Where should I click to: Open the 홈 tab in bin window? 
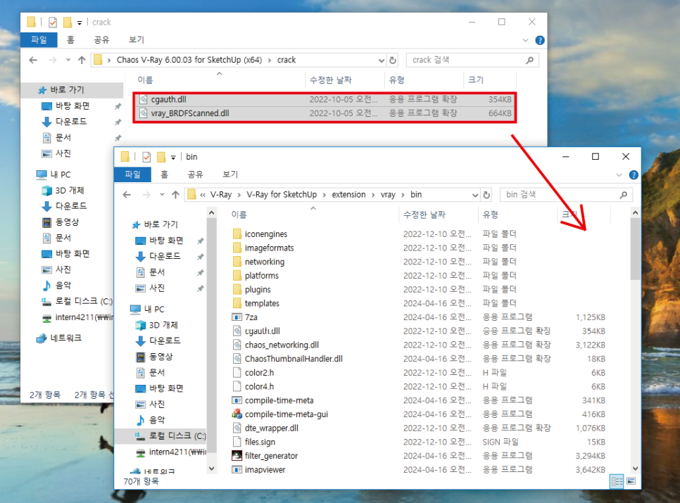coord(164,174)
